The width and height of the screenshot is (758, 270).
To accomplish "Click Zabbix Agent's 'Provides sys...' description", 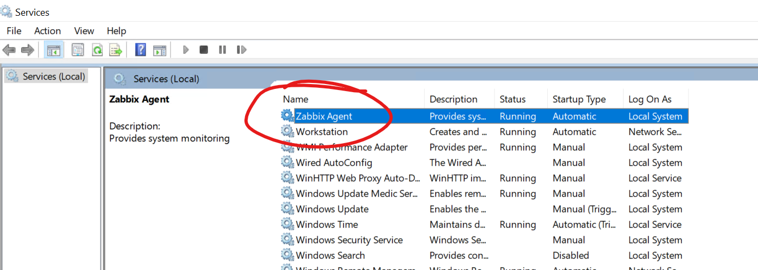I will tap(456, 116).
